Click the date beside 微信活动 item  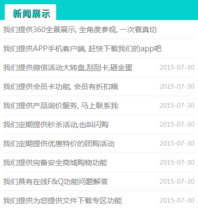coord(177,68)
